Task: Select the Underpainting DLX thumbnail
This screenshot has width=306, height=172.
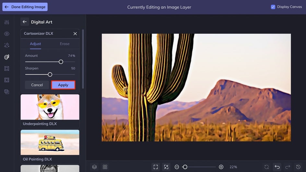Action: [50, 107]
